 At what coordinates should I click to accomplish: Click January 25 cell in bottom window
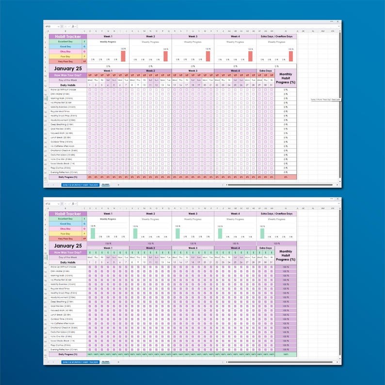click(x=68, y=245)
